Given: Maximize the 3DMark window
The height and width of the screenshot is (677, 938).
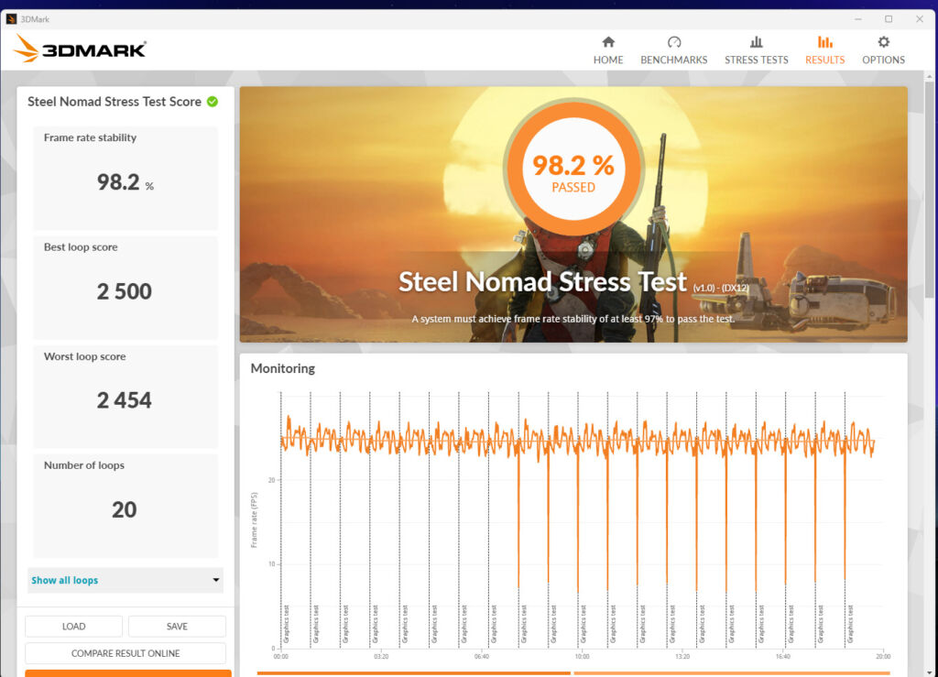Looking at the screenshot, I should coord(889,19).
